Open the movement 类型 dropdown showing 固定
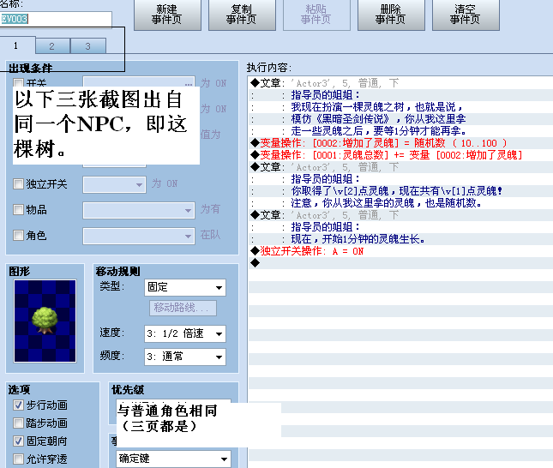Image resolution: width=553 pixels, height=468 pixels. click(185, 287)
